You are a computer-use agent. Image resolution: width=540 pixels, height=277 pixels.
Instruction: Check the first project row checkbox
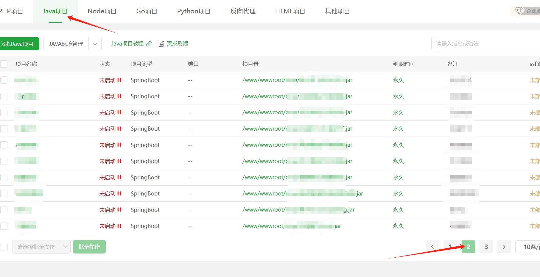[4, 80]
